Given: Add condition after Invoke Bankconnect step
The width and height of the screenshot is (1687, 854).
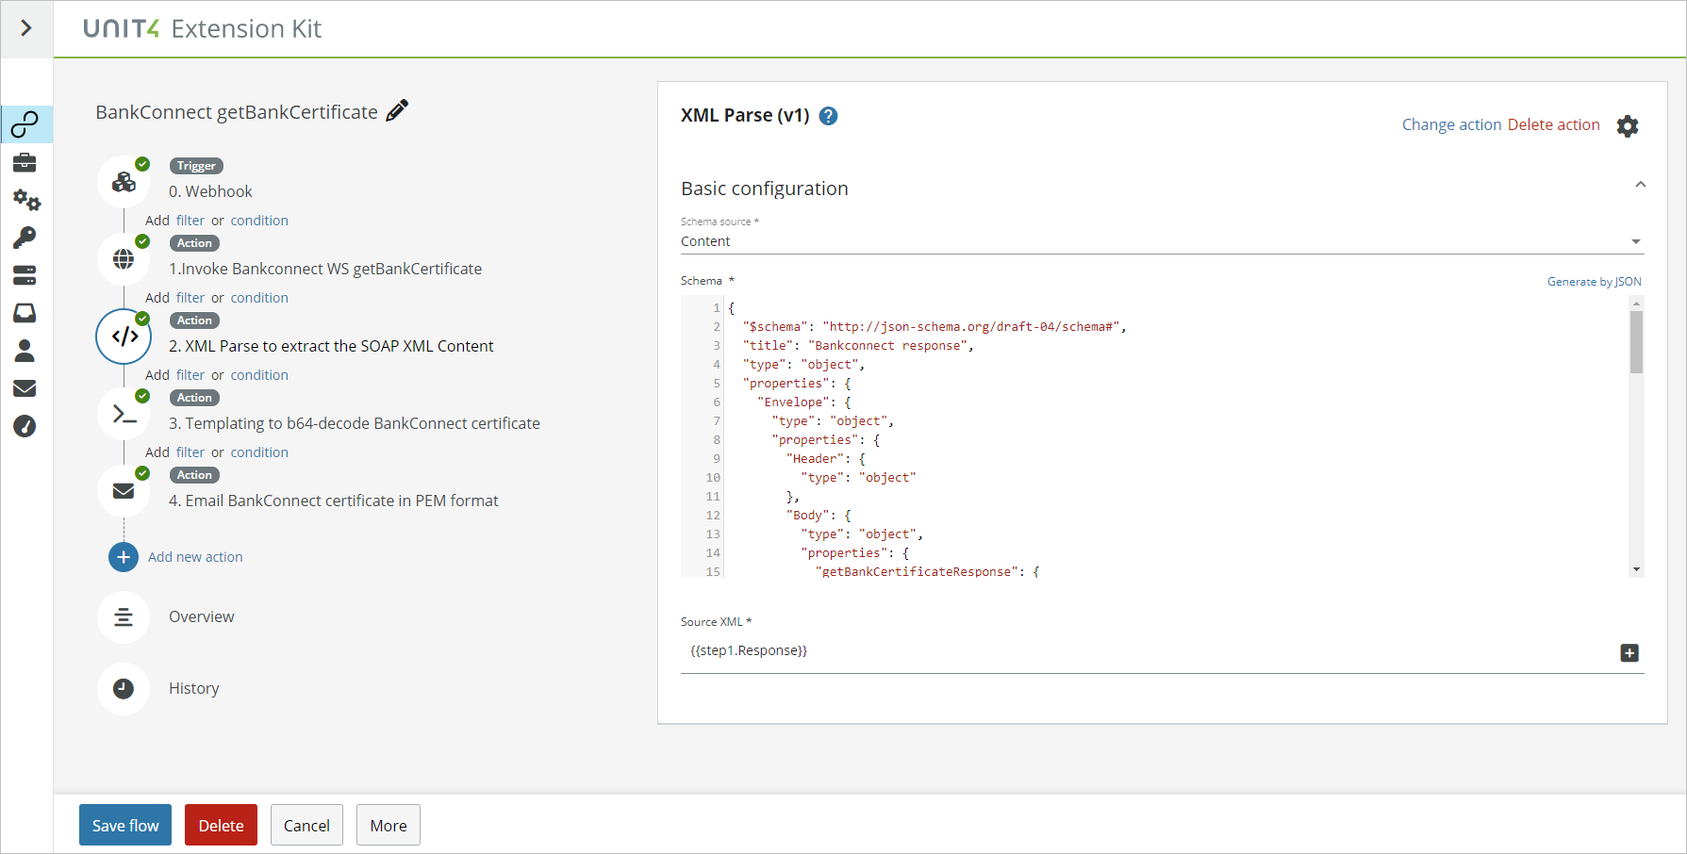Looking at the screenshot, I should coord(259,298).
